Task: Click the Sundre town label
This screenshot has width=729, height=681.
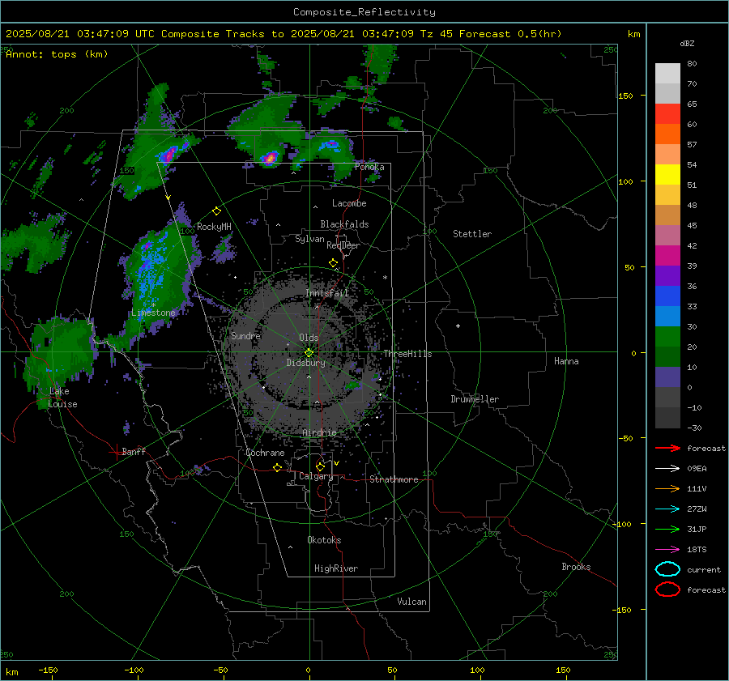Action: [245, 335]
